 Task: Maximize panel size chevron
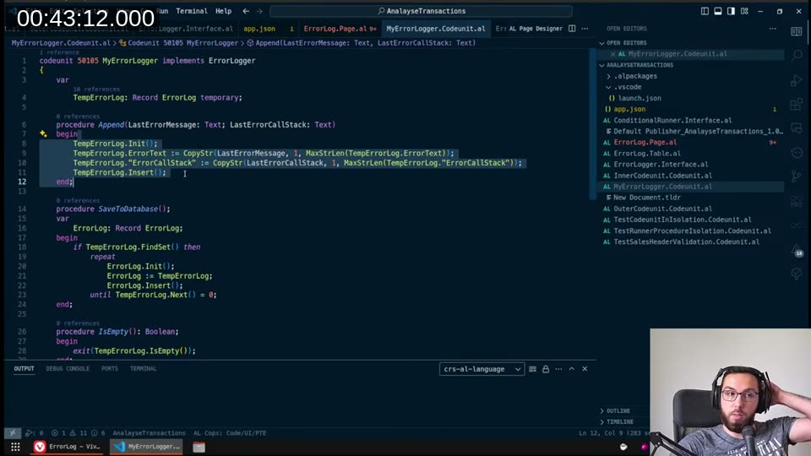(x=572, y=369)
